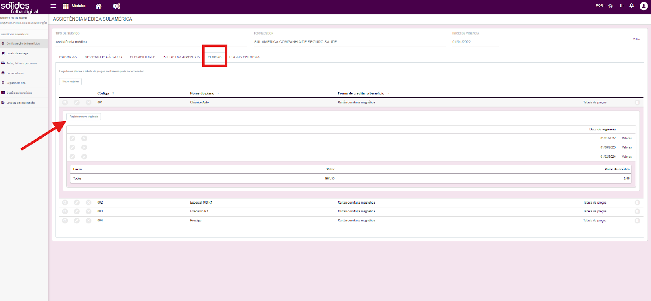Image resolution: width=651 pixels, height=301 pixels.
Task: Delete plan 001 Clássico Apto
Action: pyautogui.click(x=88, y=102)
